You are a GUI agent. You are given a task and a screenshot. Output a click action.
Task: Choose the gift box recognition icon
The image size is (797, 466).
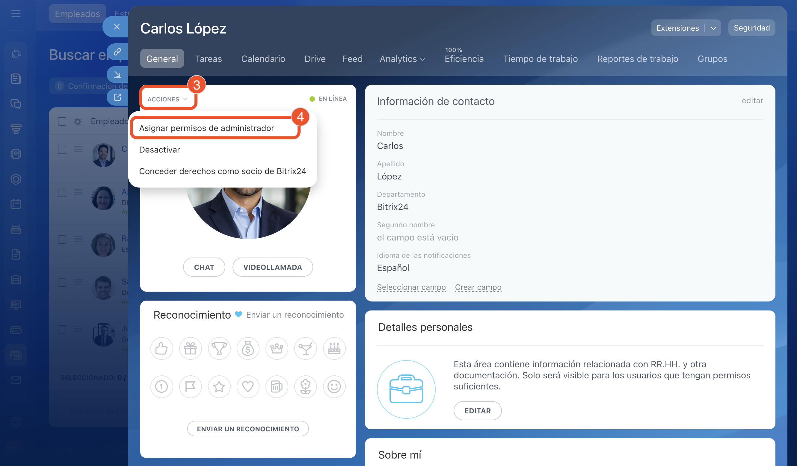[190, 348]
